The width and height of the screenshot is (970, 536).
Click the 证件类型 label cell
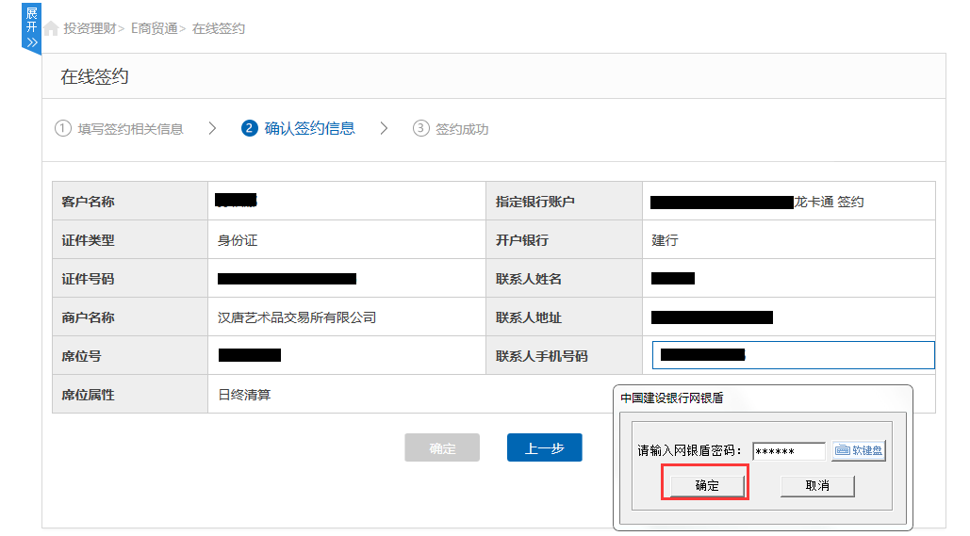130,240
